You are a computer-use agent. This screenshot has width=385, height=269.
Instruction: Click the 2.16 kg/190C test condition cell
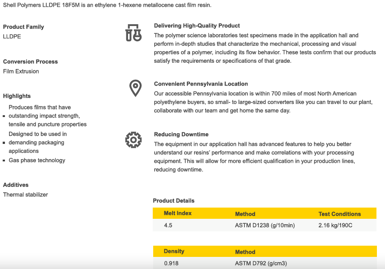(335, 226)
